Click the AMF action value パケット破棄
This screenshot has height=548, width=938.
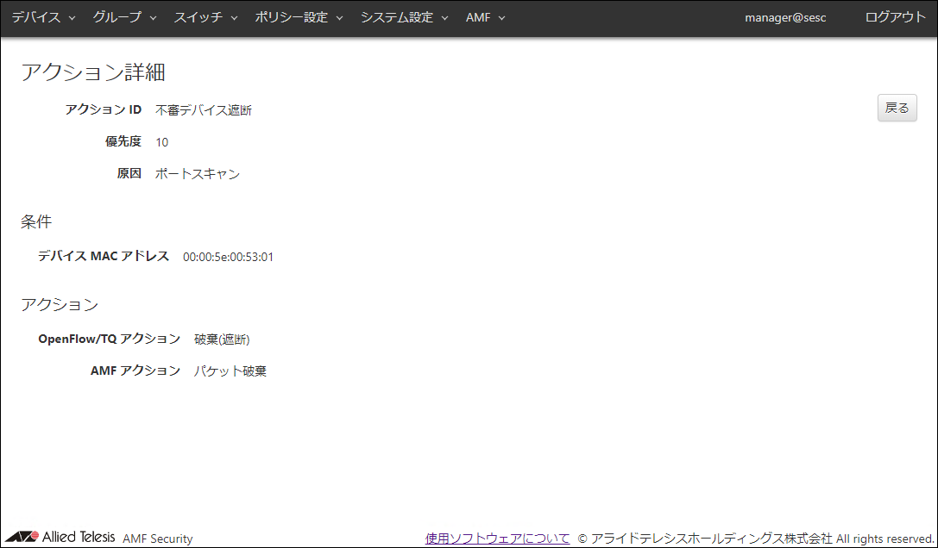[230, 371]
